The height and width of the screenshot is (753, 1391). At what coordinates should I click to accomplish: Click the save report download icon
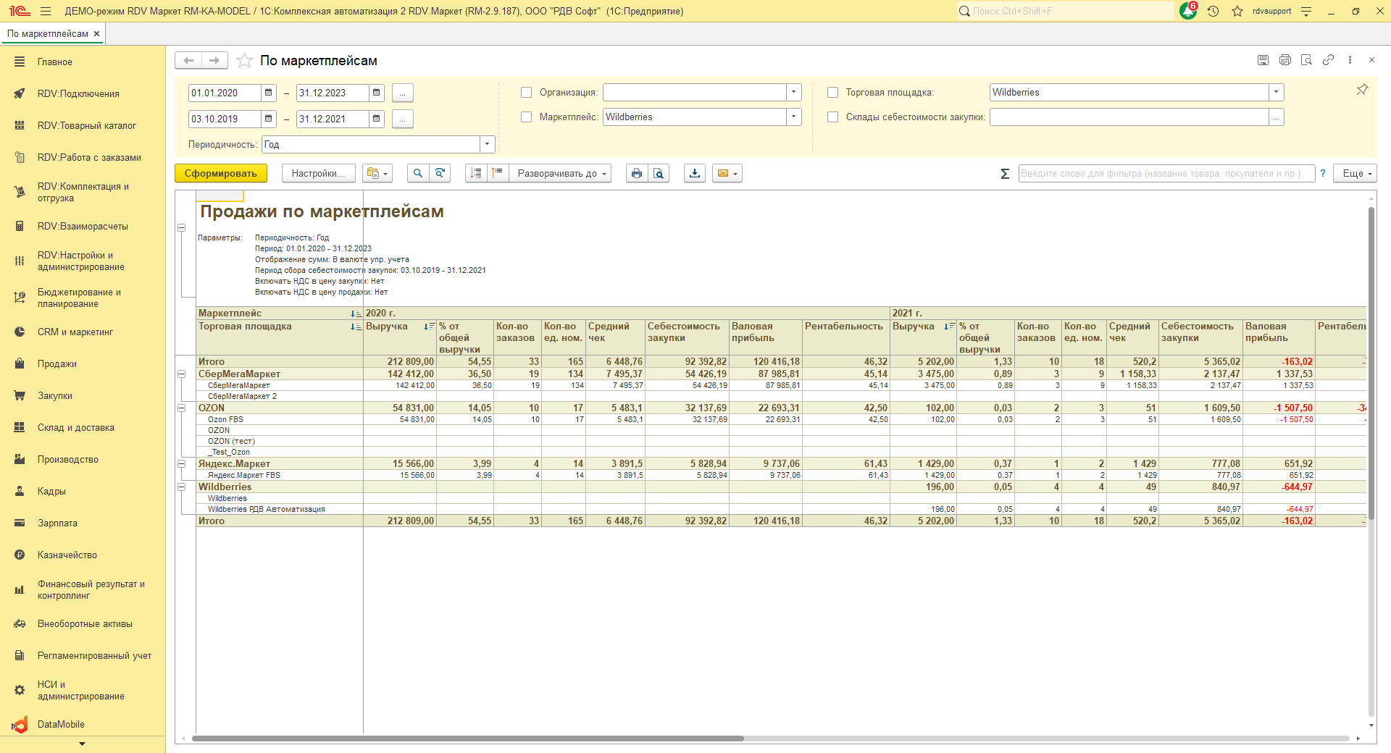694,174
